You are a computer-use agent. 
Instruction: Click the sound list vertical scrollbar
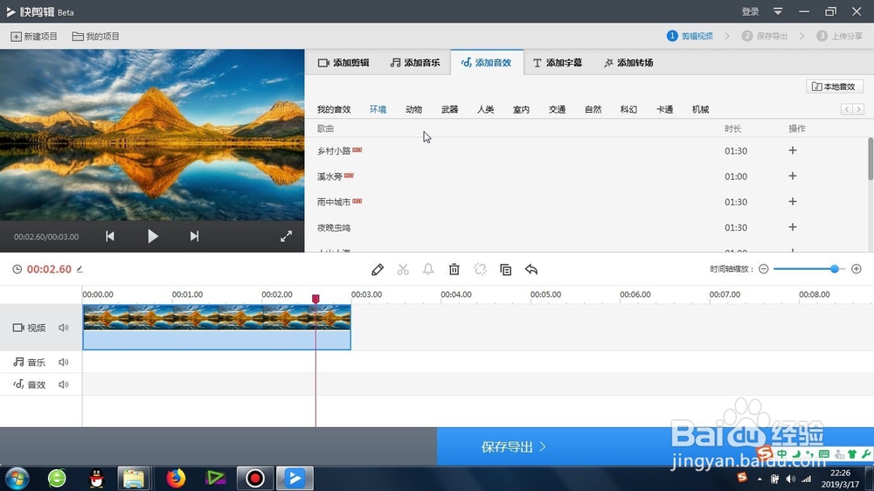pyautogui.click(x=871, y=159)
